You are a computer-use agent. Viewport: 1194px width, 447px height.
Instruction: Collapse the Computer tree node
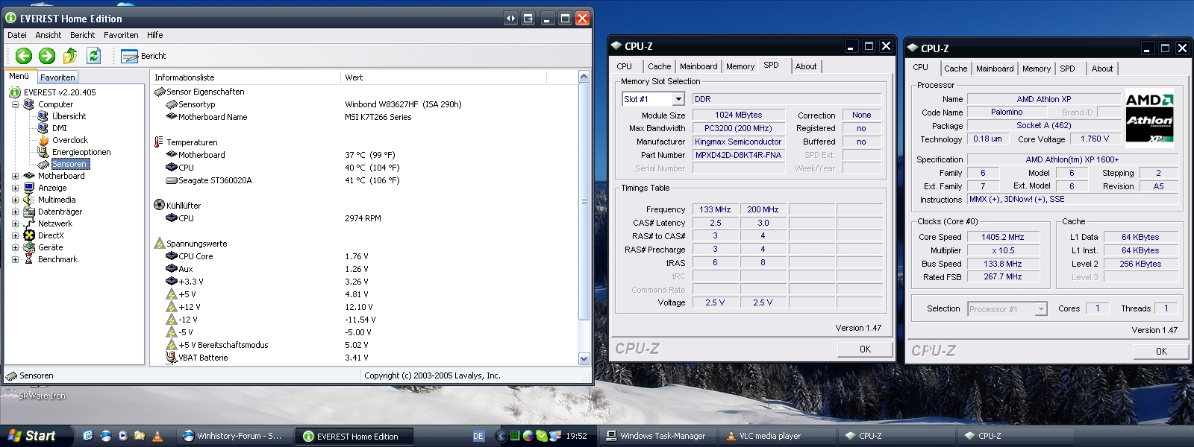tap(15, 104)
